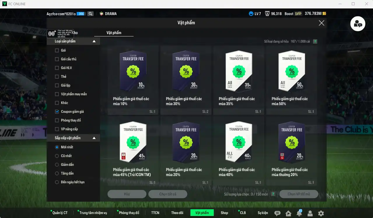Select the 10% transfer fee coupon card
Image resolution: width=373 pixels, height=218 pixels.
133,80
